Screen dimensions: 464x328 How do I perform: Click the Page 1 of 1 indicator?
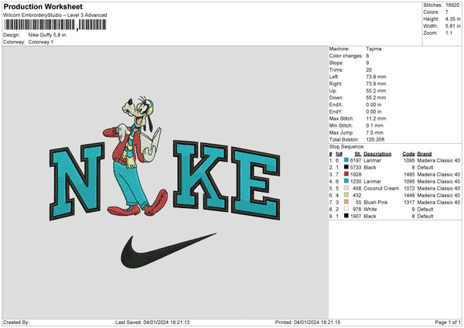pyautogui.click(x=448, y=323)
